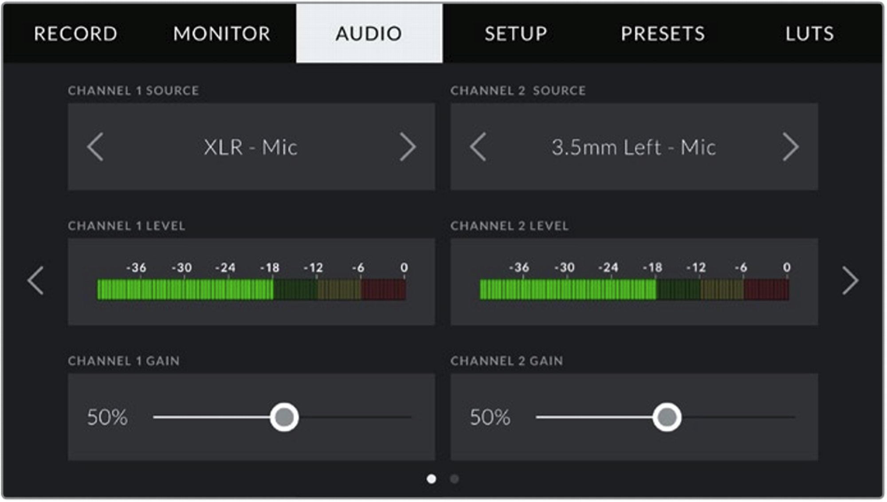
Task: Click Channel 1 Source left arrow
Action: click(x=95, y=147)
